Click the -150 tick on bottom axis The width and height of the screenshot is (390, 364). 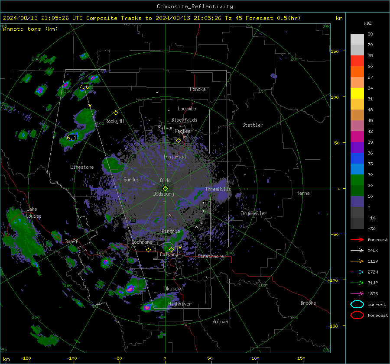[x=26, y=358]
